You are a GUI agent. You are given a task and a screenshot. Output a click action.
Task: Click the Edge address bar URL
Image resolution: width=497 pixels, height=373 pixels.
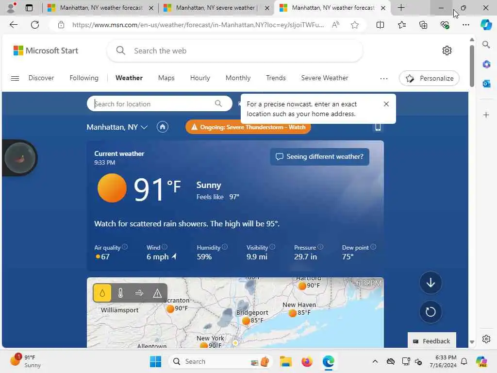pyautogui.click(x=198, y=25)
